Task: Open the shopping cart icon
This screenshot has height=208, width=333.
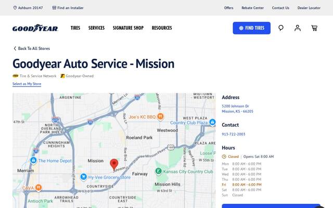Action: pos(314,28)
